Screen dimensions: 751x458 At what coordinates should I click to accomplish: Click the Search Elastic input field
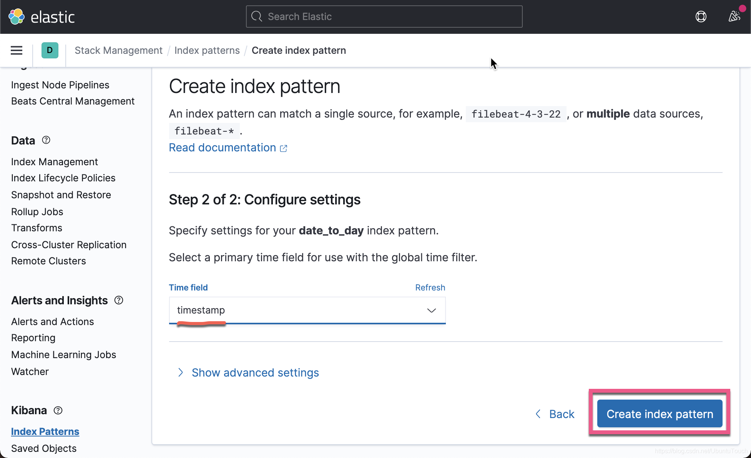coord(384,17)
